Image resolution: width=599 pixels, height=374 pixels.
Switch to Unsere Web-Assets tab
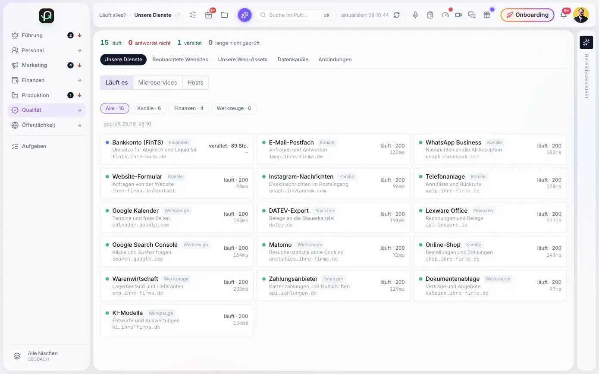click(x=243, y=60)
